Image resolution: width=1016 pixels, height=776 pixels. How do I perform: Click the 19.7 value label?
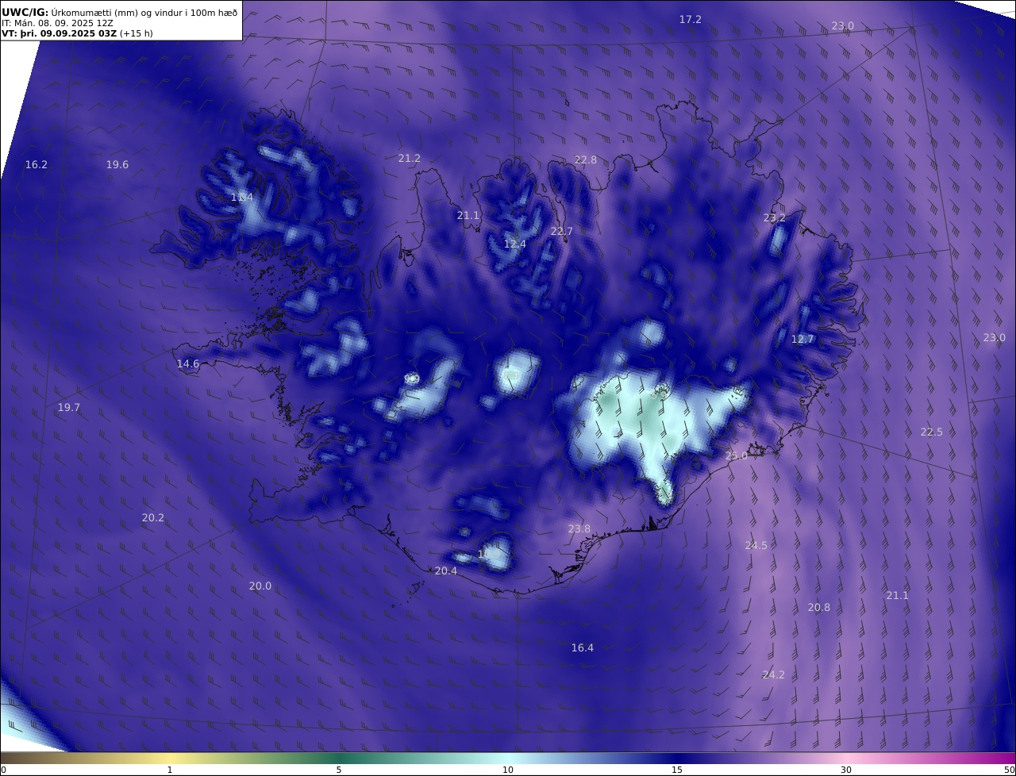[x=69, y=407]
